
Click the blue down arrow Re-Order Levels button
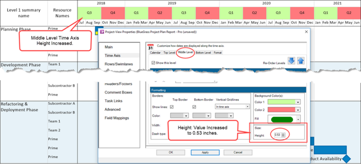tap(291, 61)
